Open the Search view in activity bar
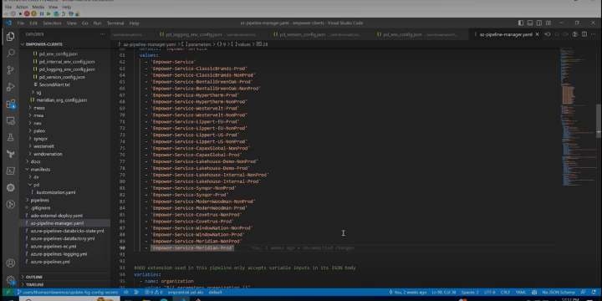Screen dimensions: 602x301 click(10, 54)
